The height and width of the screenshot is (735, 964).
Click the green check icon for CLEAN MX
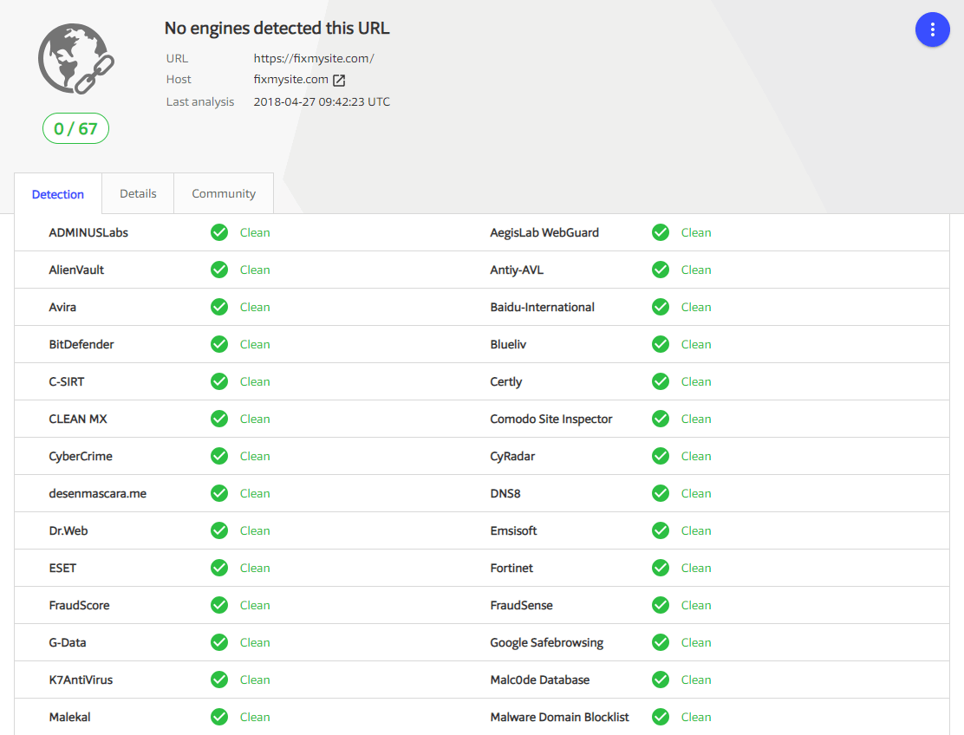[x=219, y=420]
